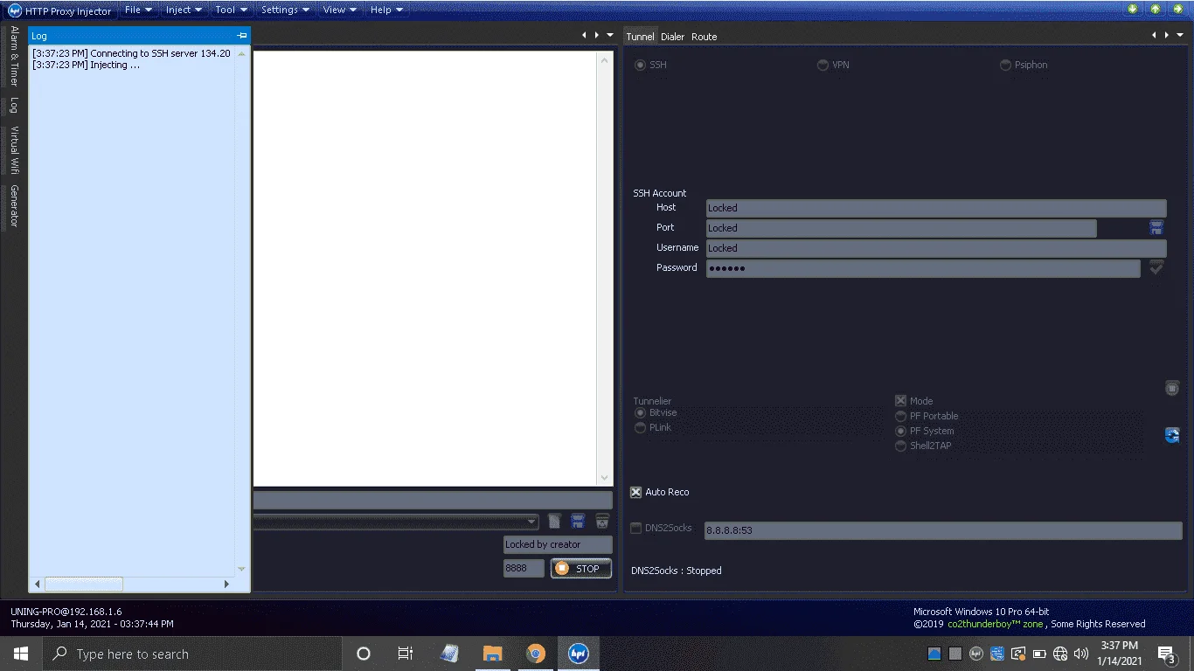Select the Psiphon radio button
The image size is (1194, 671).
[1006, 65]
